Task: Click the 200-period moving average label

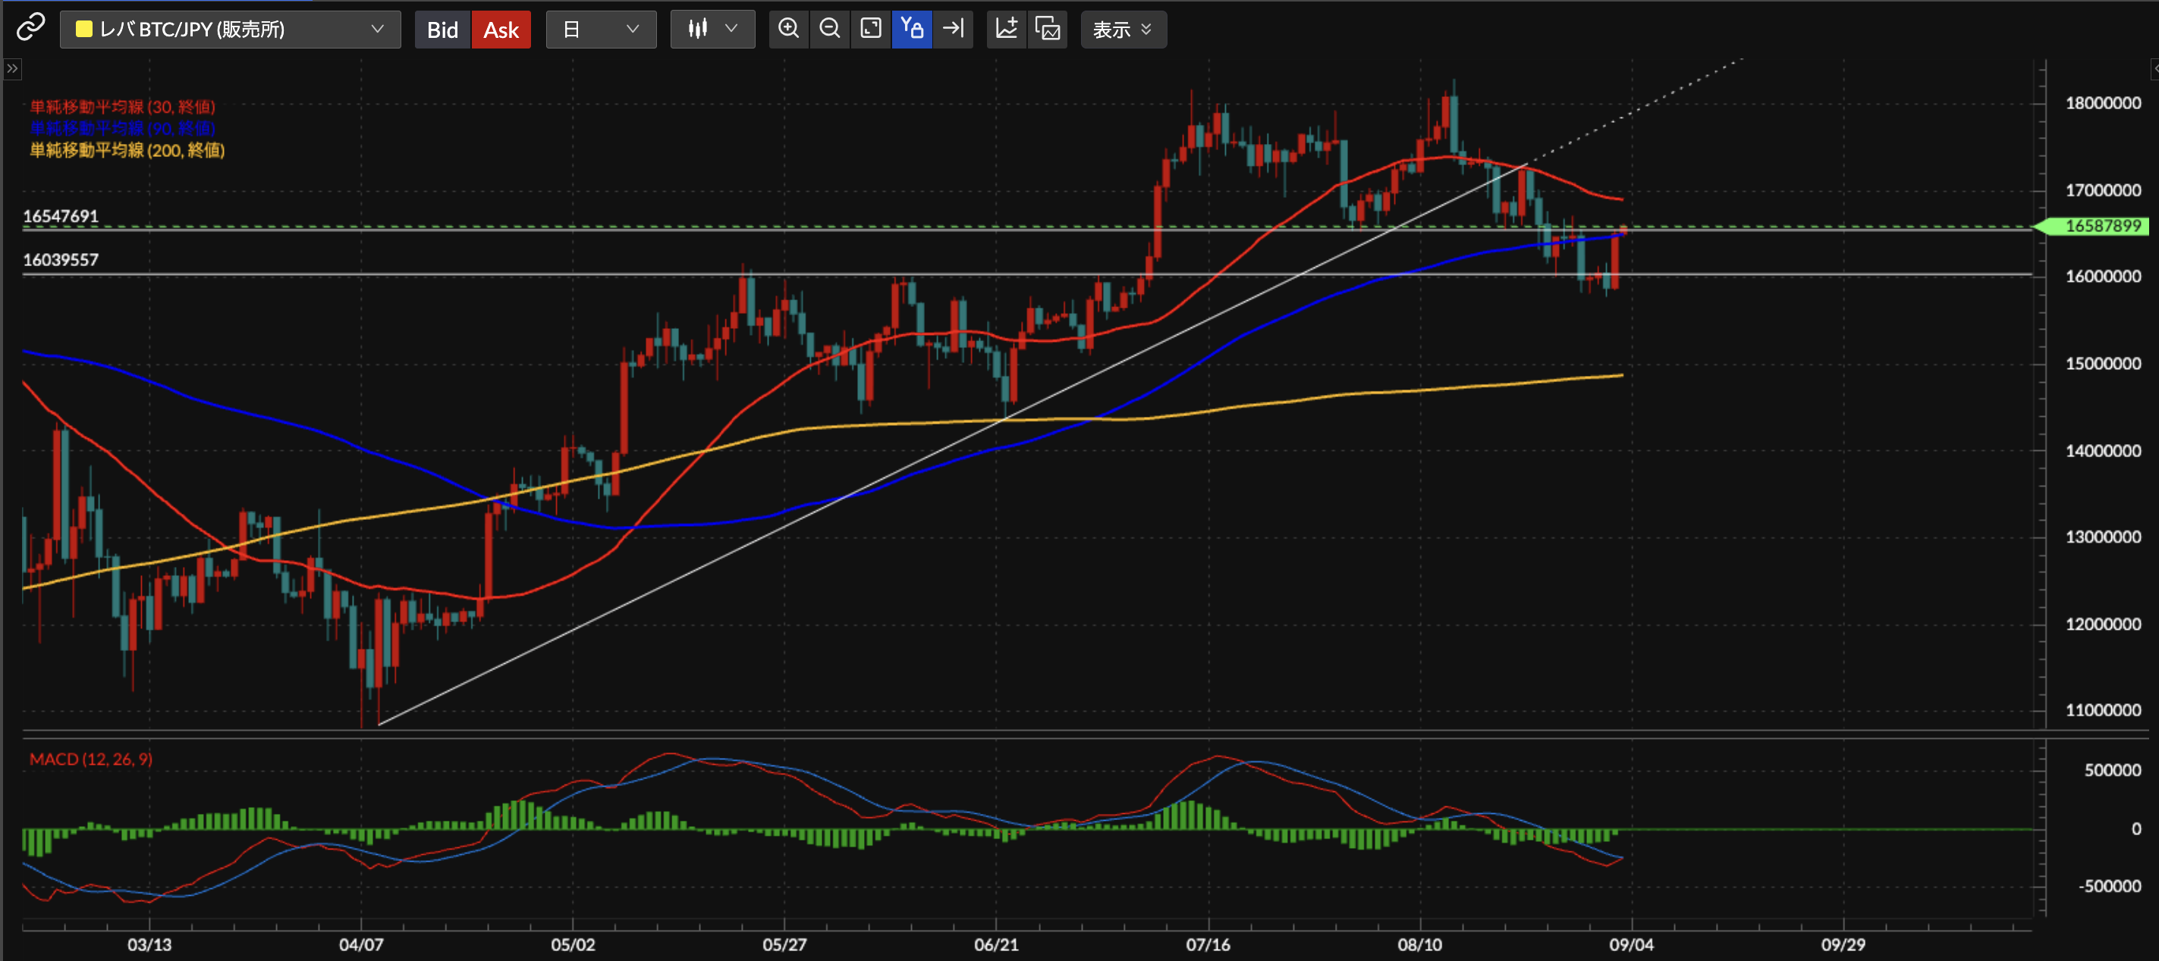Action: [x=127, y=150]
